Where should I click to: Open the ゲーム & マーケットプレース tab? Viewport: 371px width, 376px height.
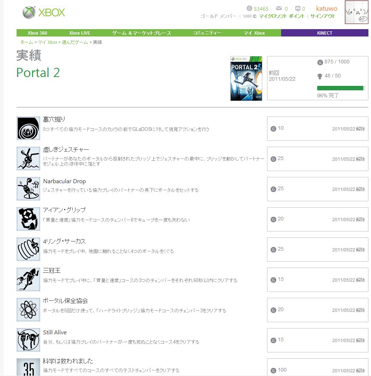click(141, 33)
